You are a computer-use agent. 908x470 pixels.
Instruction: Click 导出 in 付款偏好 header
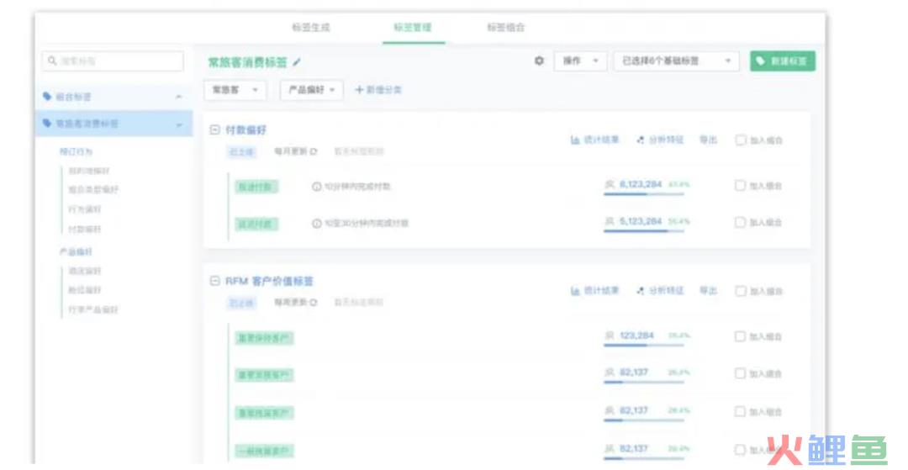coord(708,140)
